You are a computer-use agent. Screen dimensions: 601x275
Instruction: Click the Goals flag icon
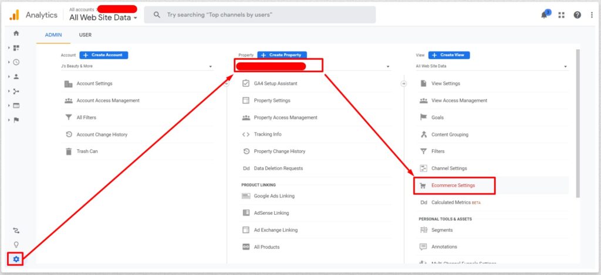pos(423,118)
